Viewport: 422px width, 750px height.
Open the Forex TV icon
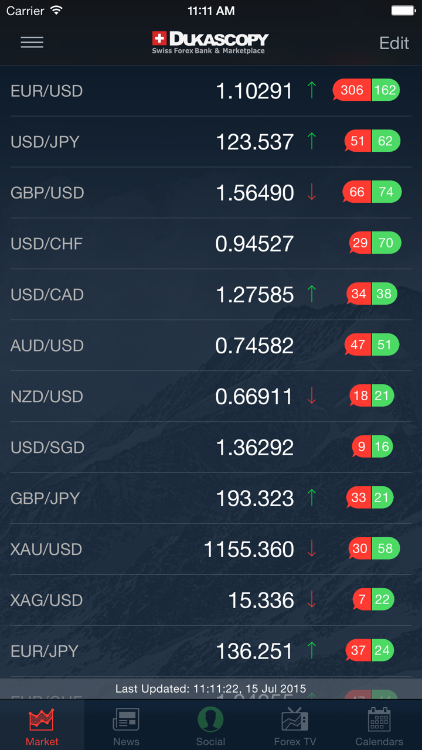click(x=295, y=720)
